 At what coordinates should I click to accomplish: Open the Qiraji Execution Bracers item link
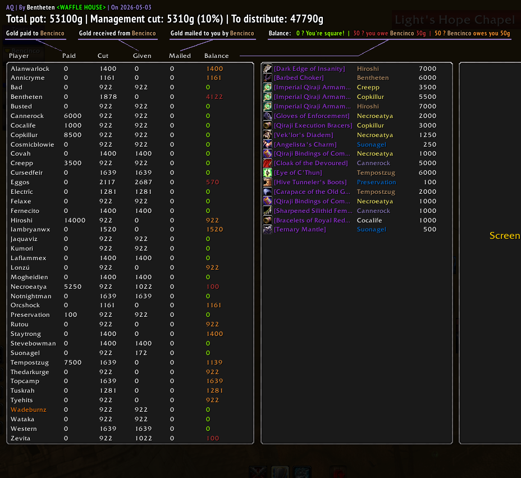(313, 125)
